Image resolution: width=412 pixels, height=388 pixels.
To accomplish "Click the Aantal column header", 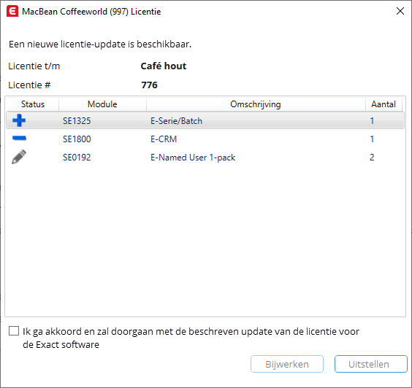I will click(384, 104).
